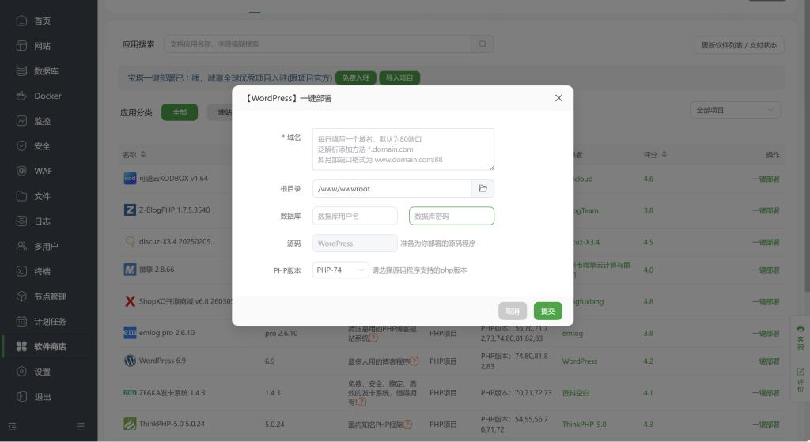810x442 pixels.
Task: Open the WAF sidebar item
Action: [43, 171]
